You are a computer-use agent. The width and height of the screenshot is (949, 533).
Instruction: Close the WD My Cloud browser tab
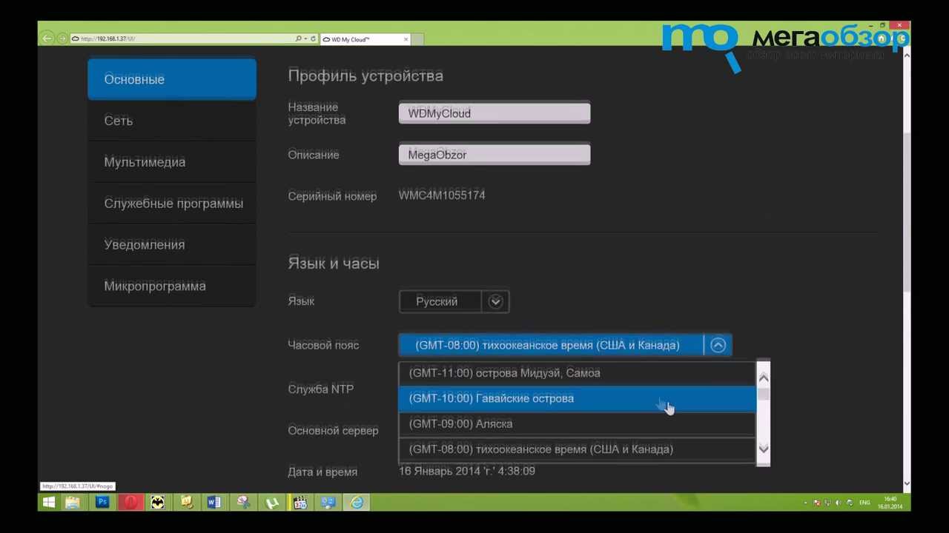click(x=406, y=39)
